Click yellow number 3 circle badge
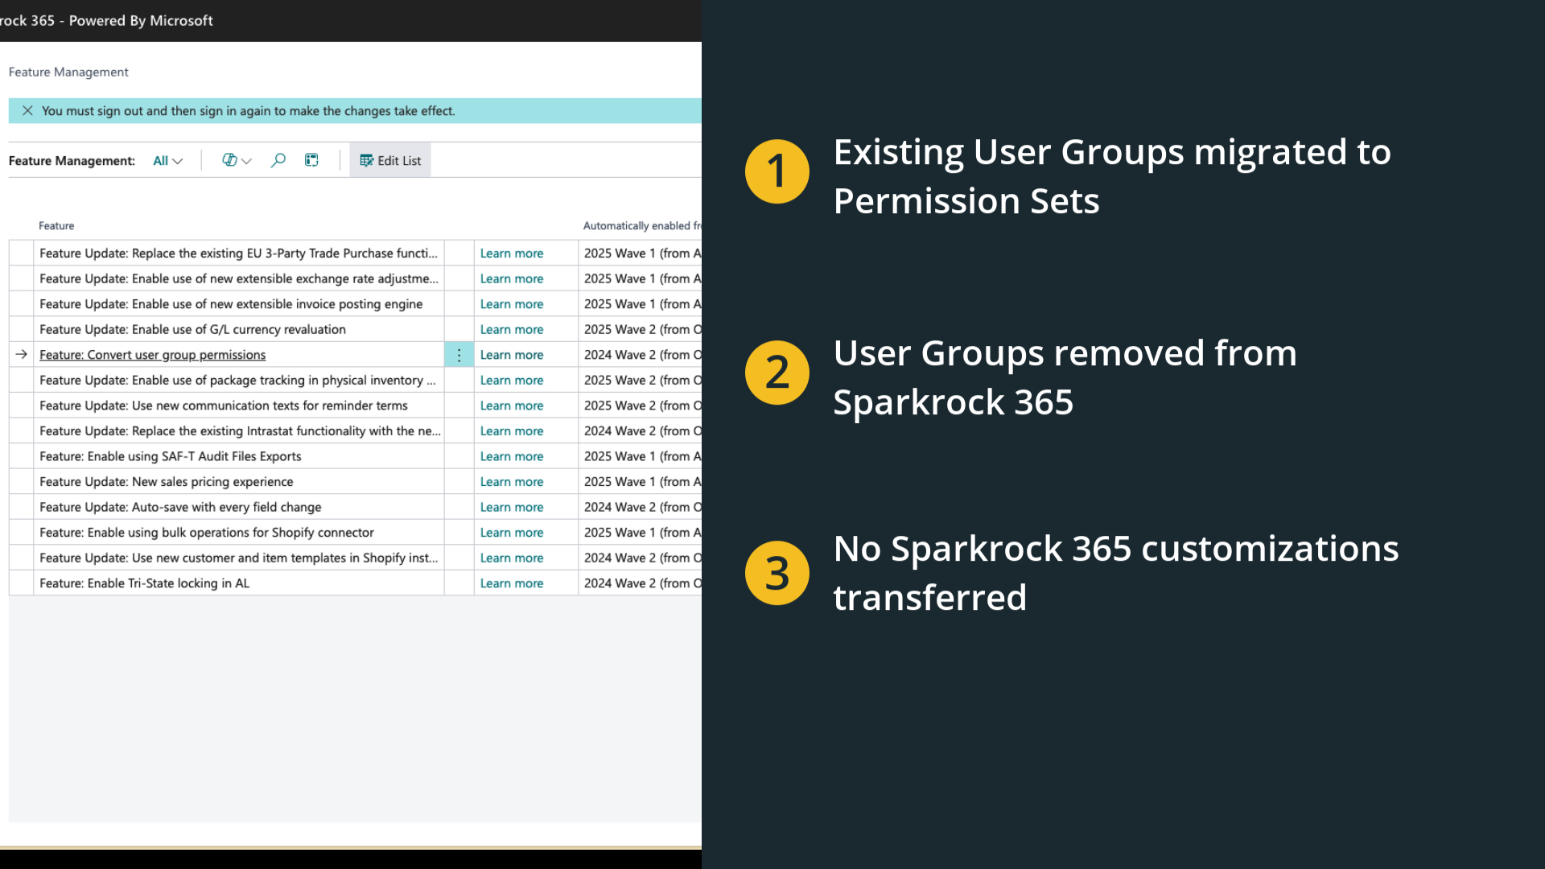 (x=777, y=573)
